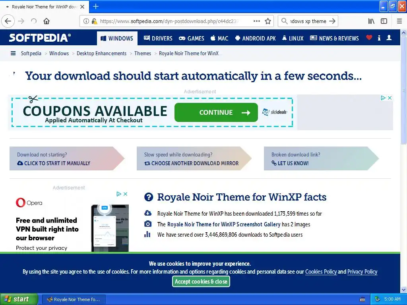Close the Royale Noir Theme browser tab
The height and width of the screenshot is (305, 407).
(x=82, y=7)
